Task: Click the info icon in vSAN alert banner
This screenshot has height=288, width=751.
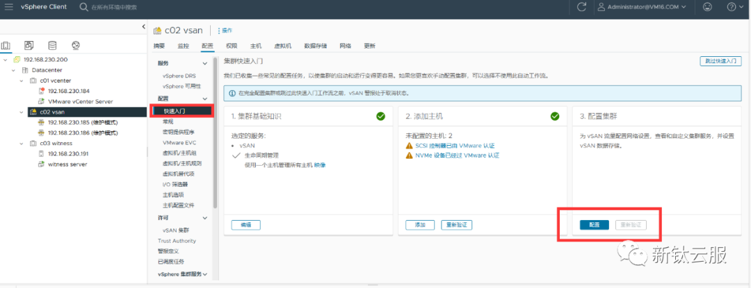Action: click(x=232, y=93)
